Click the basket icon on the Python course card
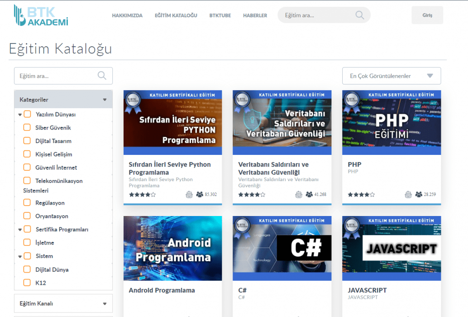The image size is (468, 317). (x=189, y=195)
